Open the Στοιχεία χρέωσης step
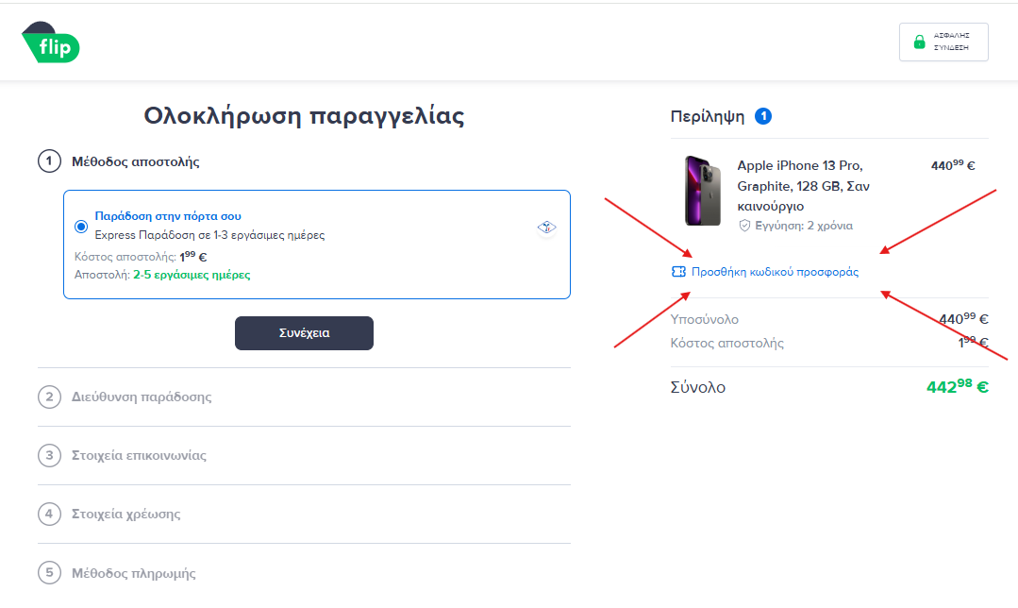 coord(126,515)
